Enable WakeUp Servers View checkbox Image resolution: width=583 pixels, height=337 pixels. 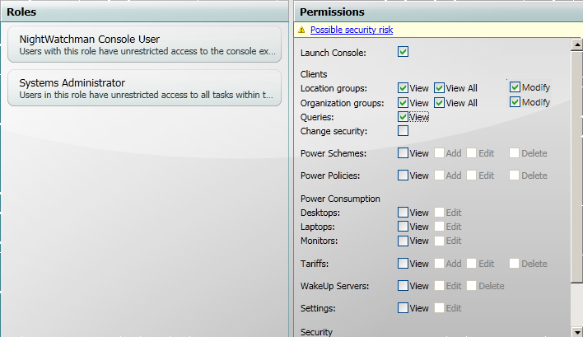[x=403, y=286]
